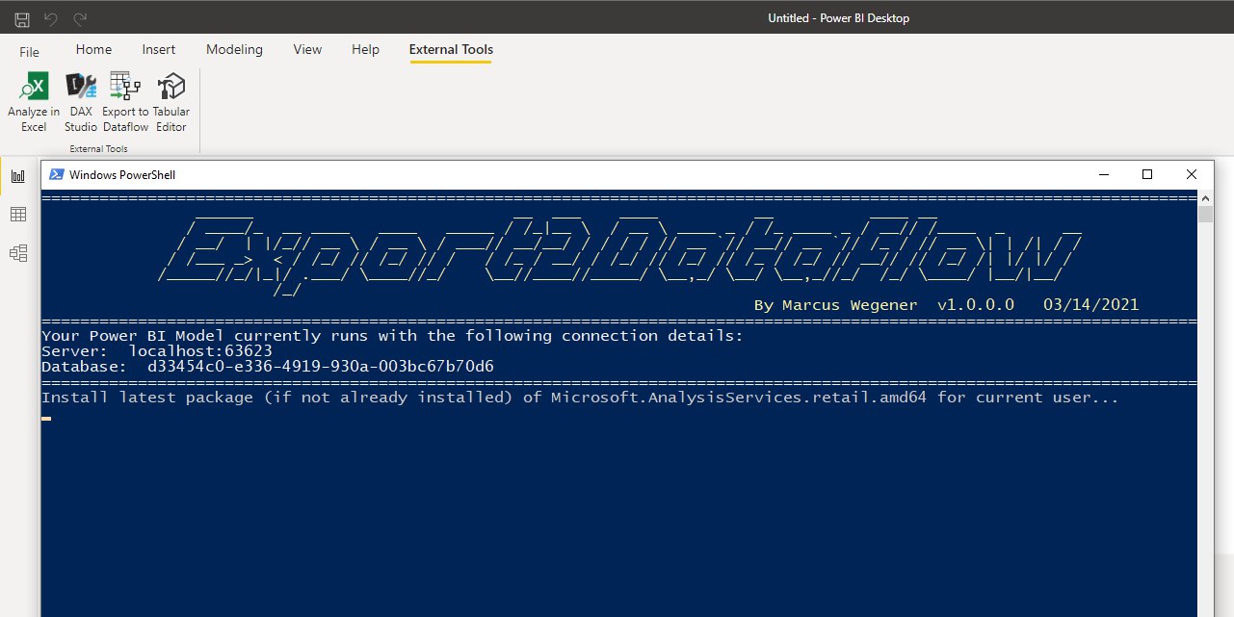Switch to the Insert ribbon tab
Screen dimensions: 1234x617
[x=159, y=49]
